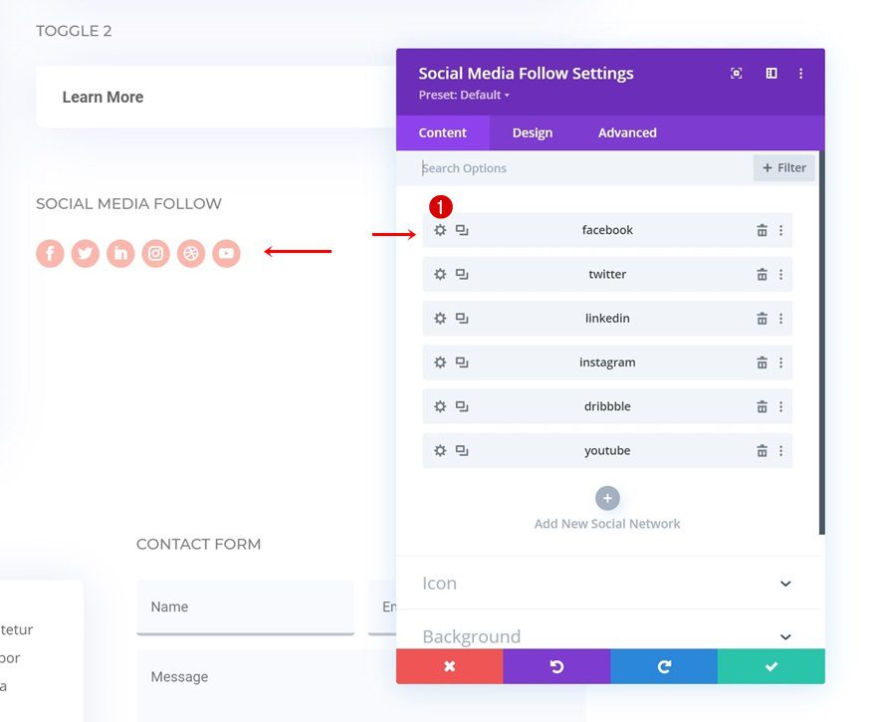Delete the facebook network item
The height and width of the screenshot is (722, 876).
[x=763, y=230]
